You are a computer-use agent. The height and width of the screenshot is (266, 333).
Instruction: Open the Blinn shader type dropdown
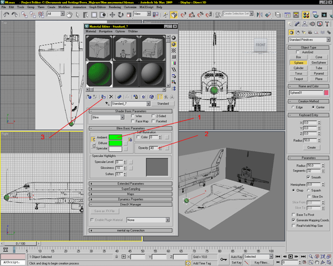(x=108, y=117)
